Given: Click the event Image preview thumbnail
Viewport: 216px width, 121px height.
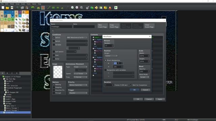Looking at the screenshot, I should (58, 72).
